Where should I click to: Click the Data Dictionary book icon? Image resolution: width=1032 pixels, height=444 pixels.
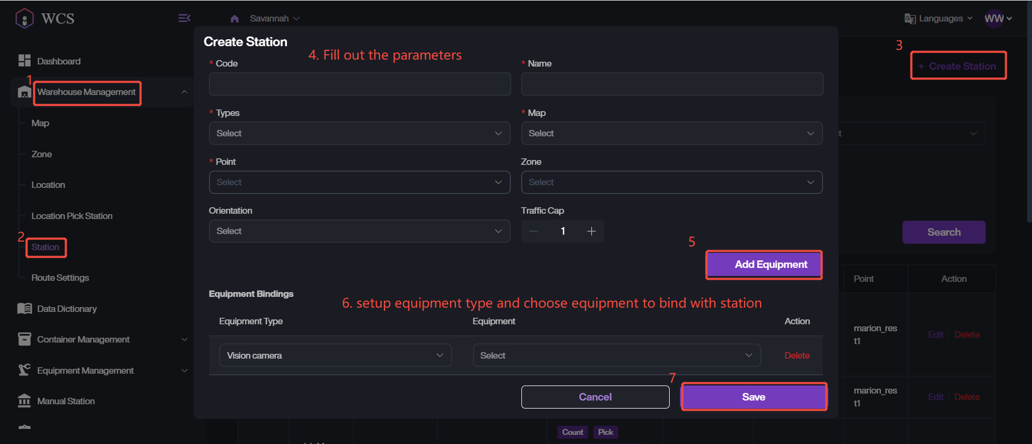coord(24,309)
